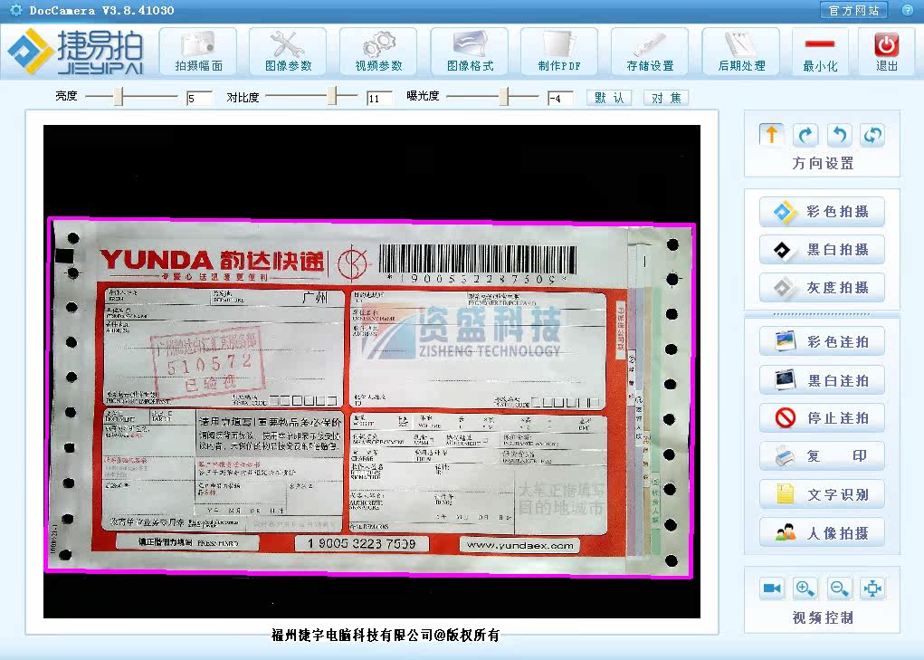This screenshot has height=660, width=924.
Task: Click the 对焦 focus button
Action: pos(666,98)
